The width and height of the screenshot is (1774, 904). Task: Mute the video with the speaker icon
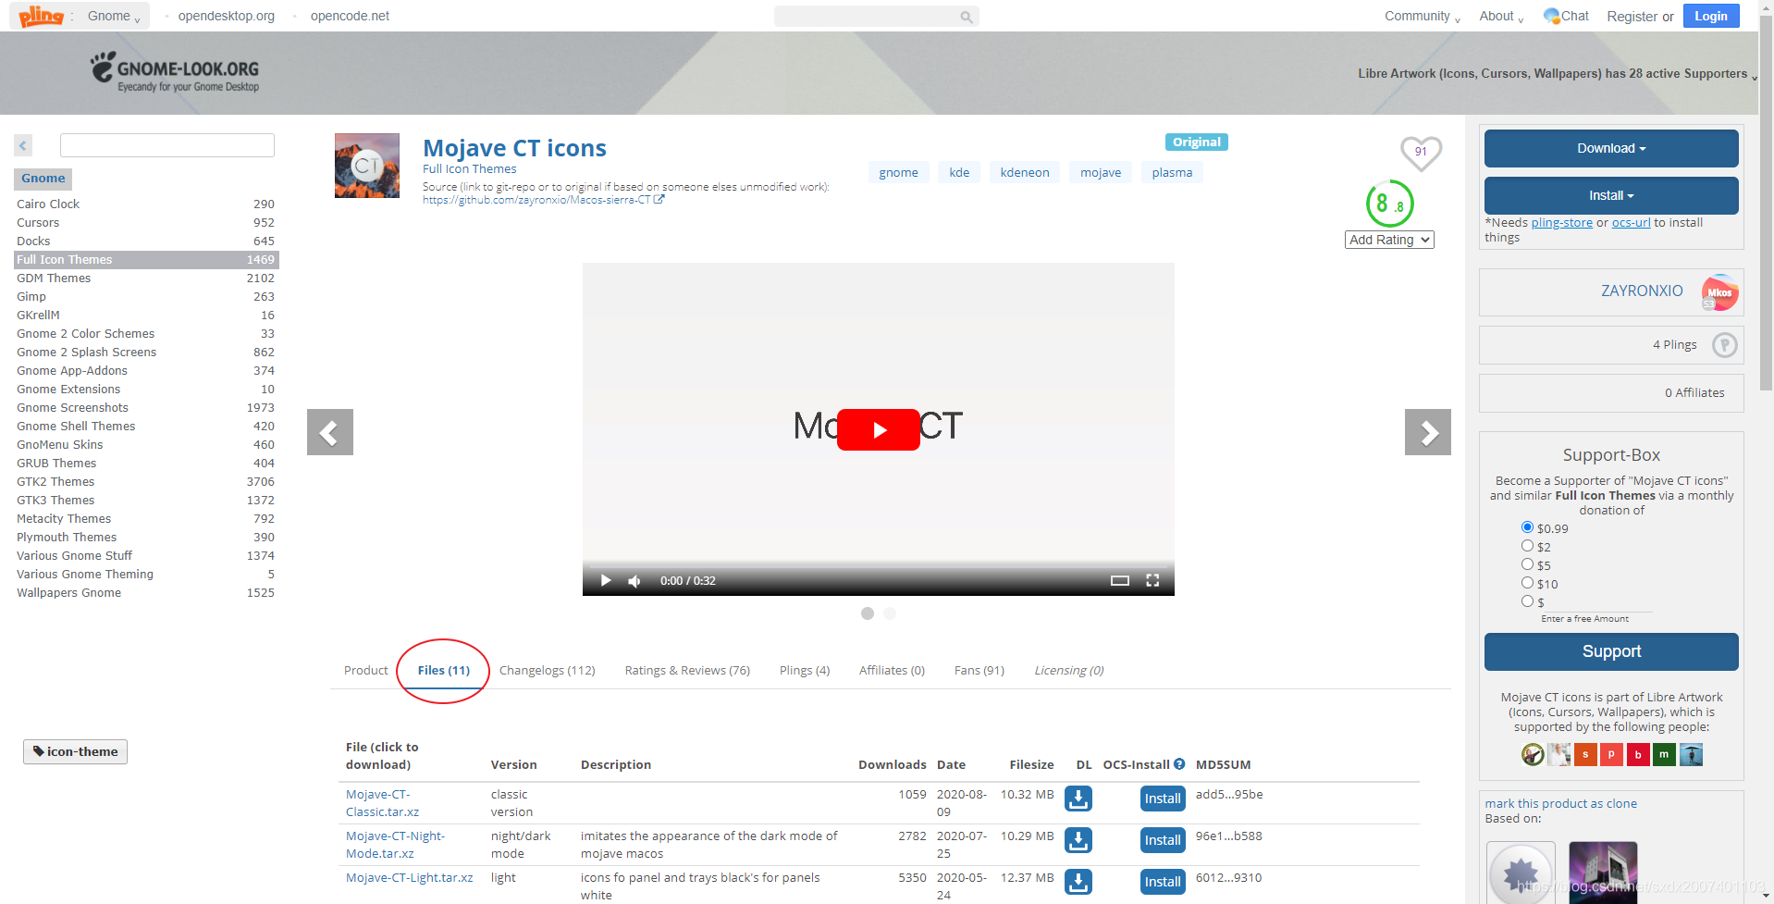(x=634, y=580)
